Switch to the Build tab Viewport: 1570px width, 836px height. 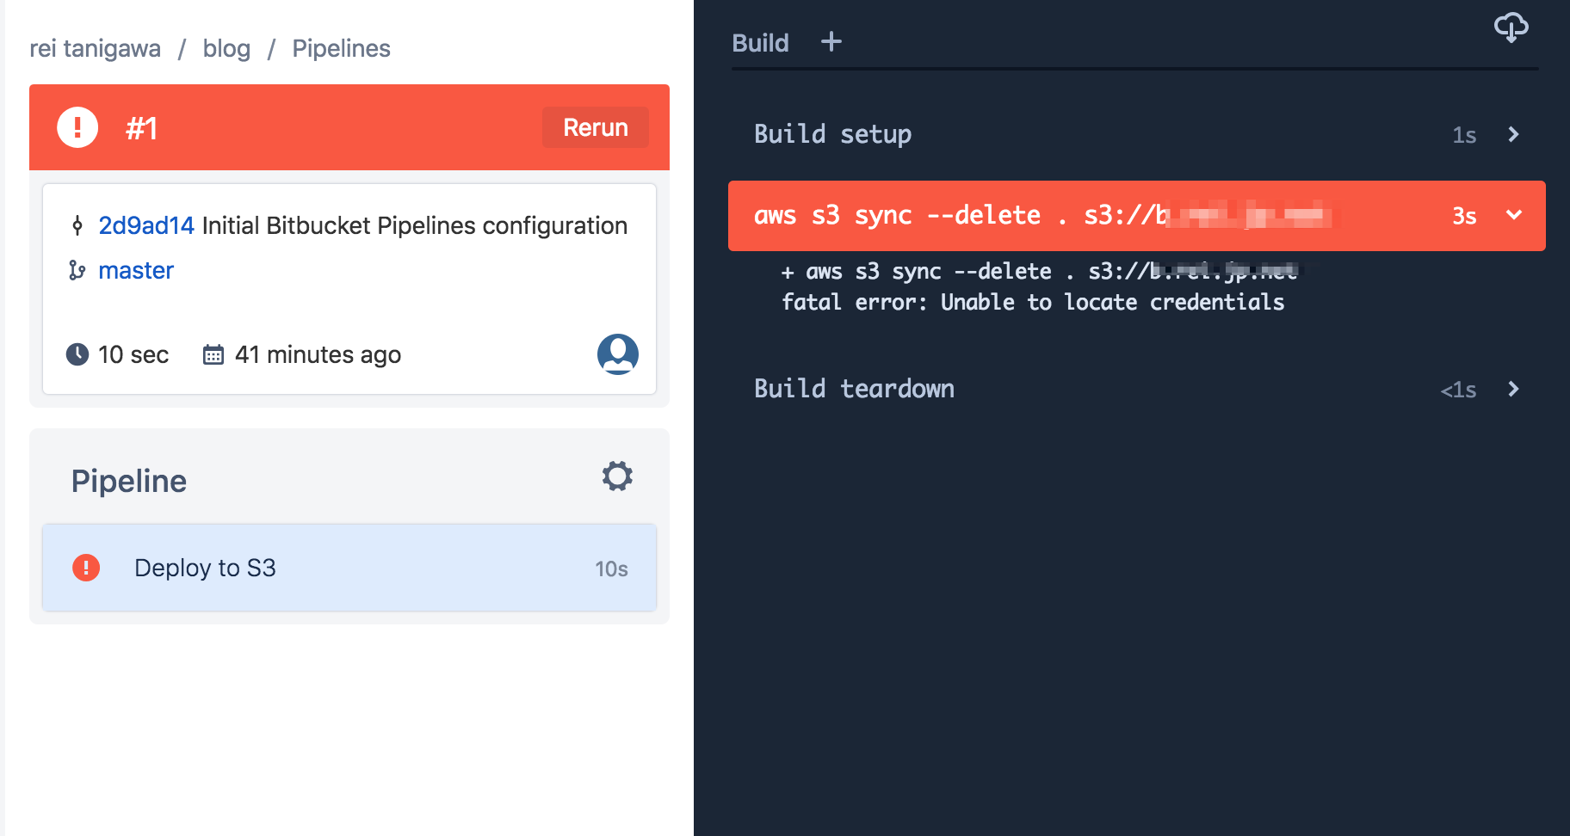pos(760,43)
